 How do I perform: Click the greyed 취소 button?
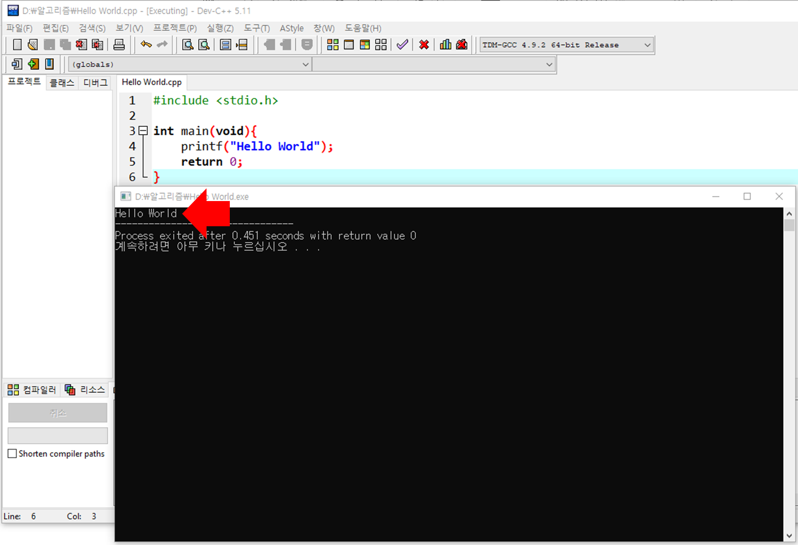(58, 413)
